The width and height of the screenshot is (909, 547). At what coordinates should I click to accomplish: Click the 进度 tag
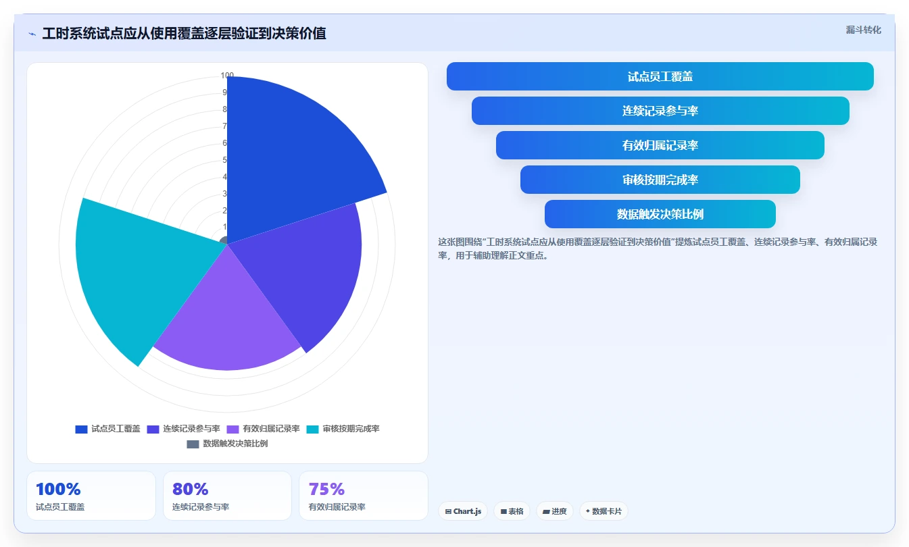point(555,511)
